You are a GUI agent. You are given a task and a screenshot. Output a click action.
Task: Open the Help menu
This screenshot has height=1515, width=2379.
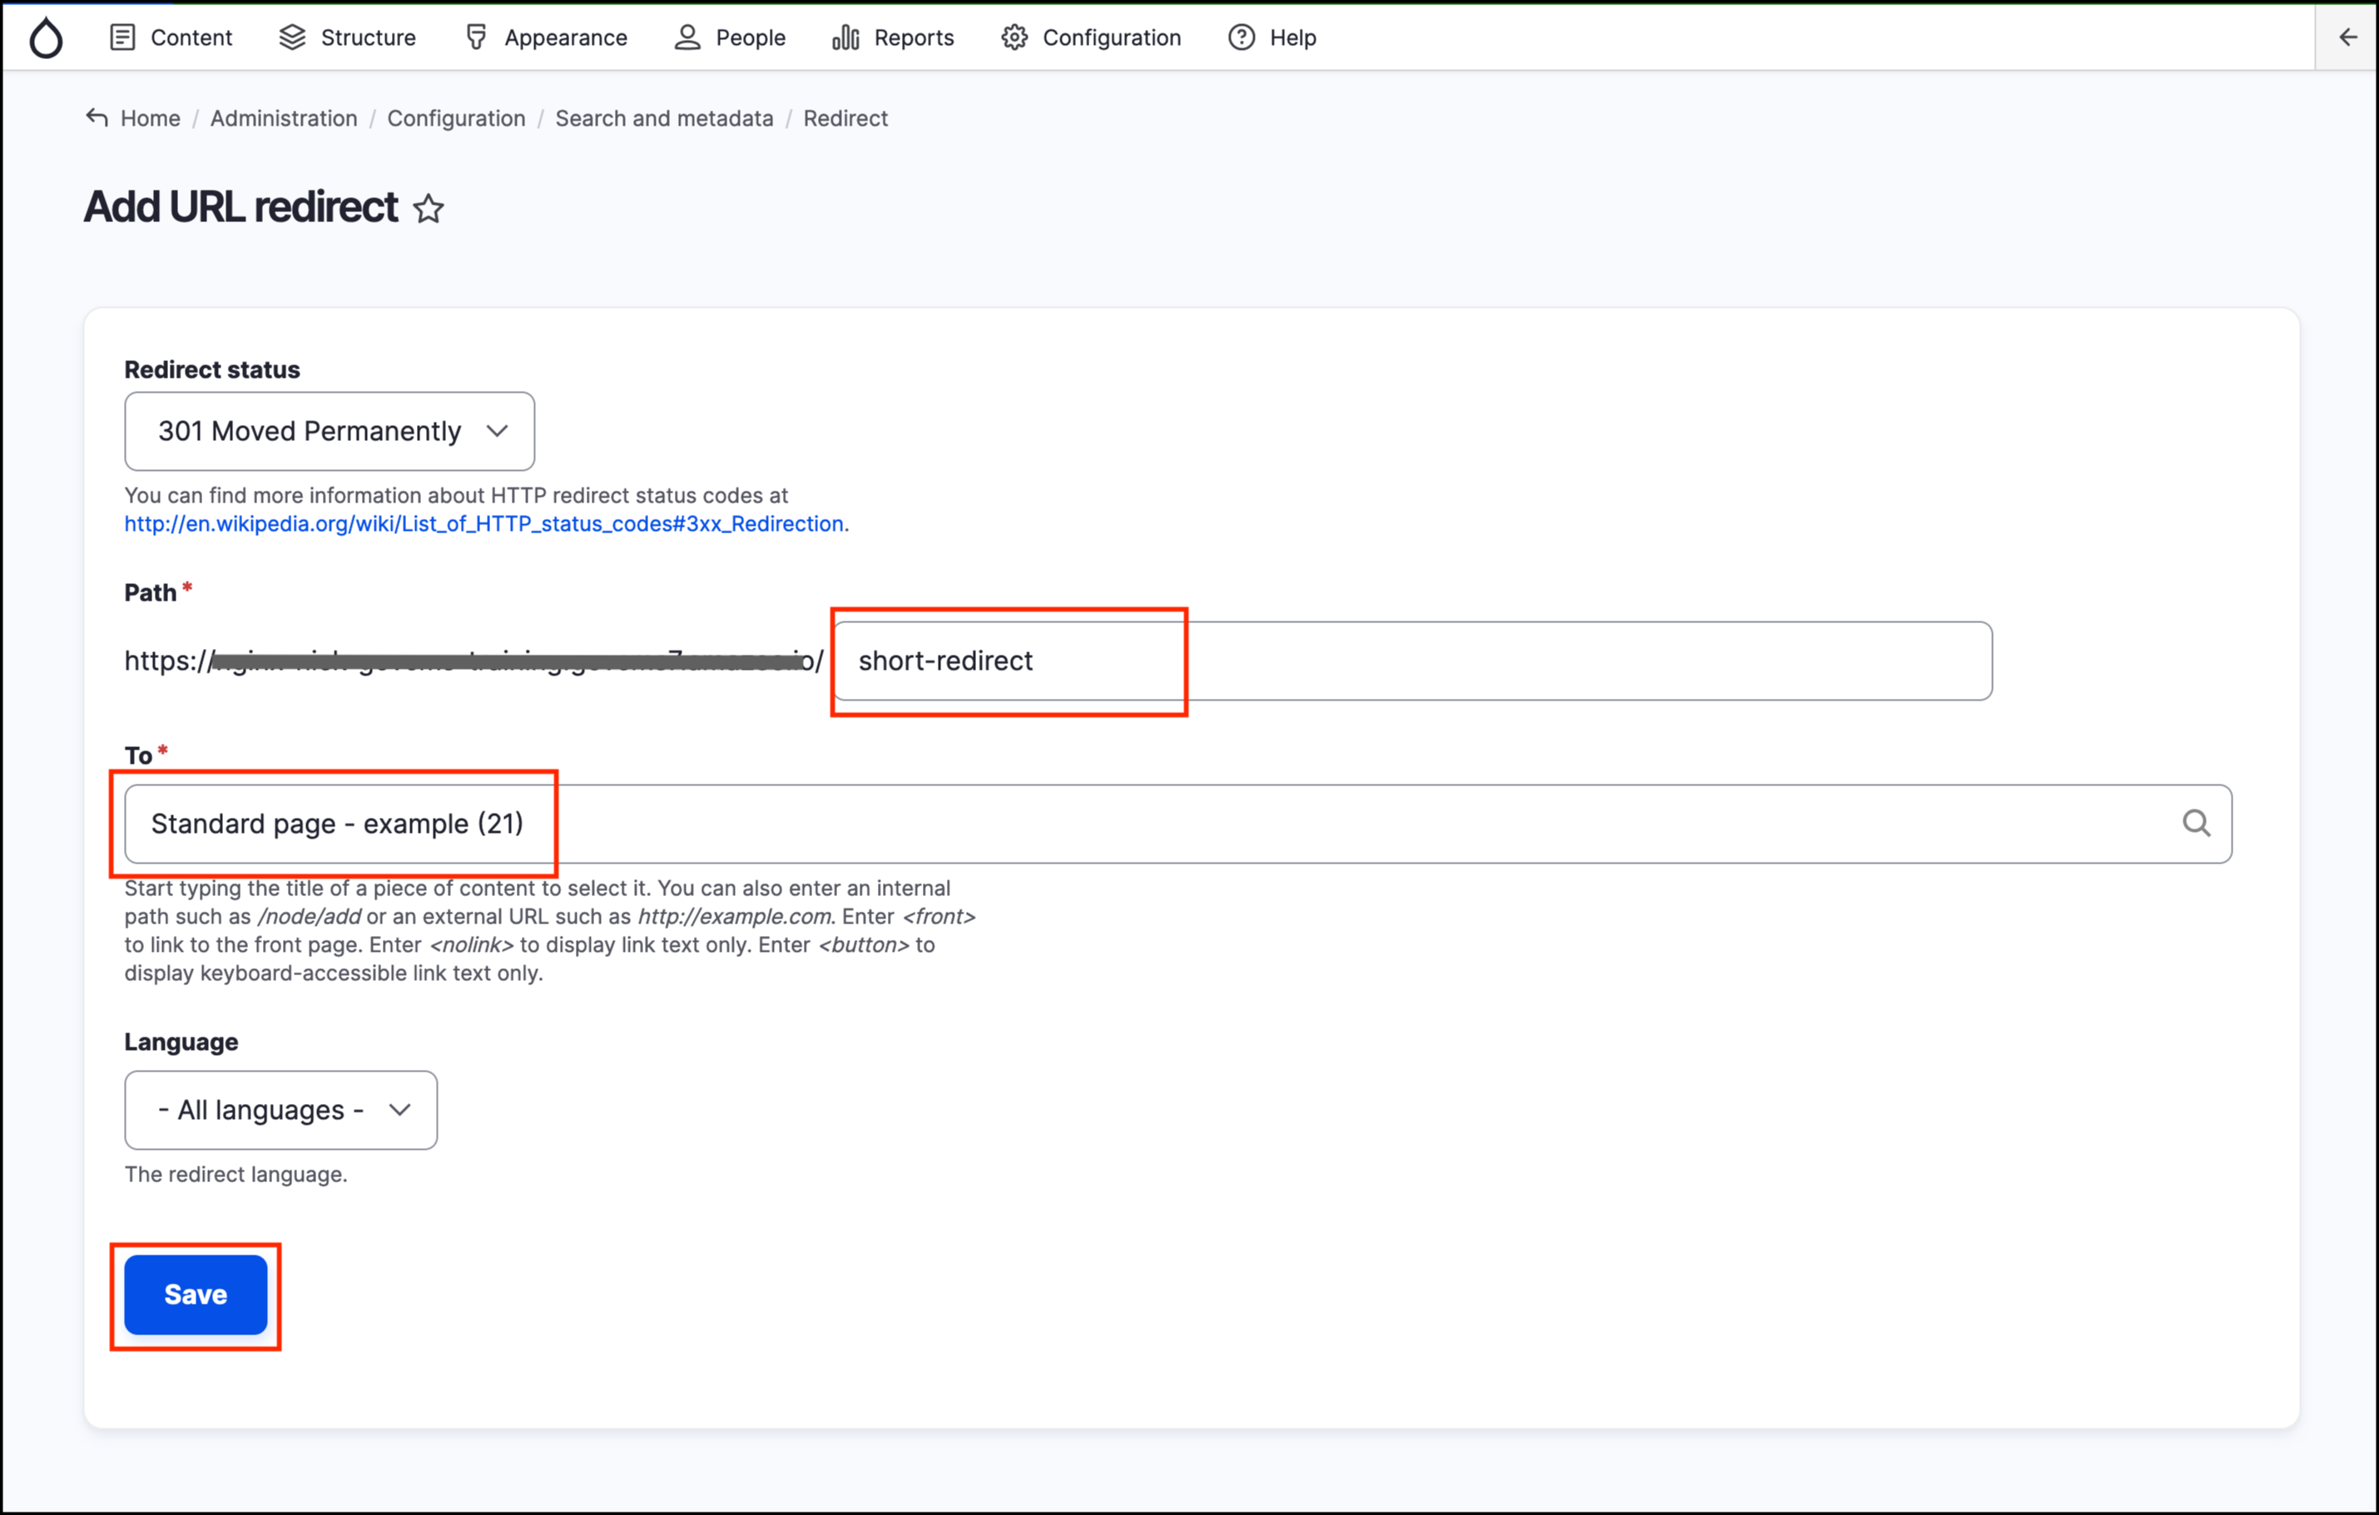[1272, 37]
